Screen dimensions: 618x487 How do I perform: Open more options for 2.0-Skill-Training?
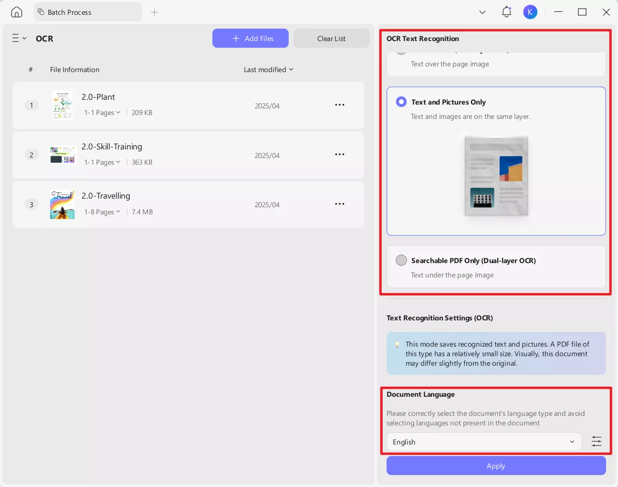click(340, 155)
